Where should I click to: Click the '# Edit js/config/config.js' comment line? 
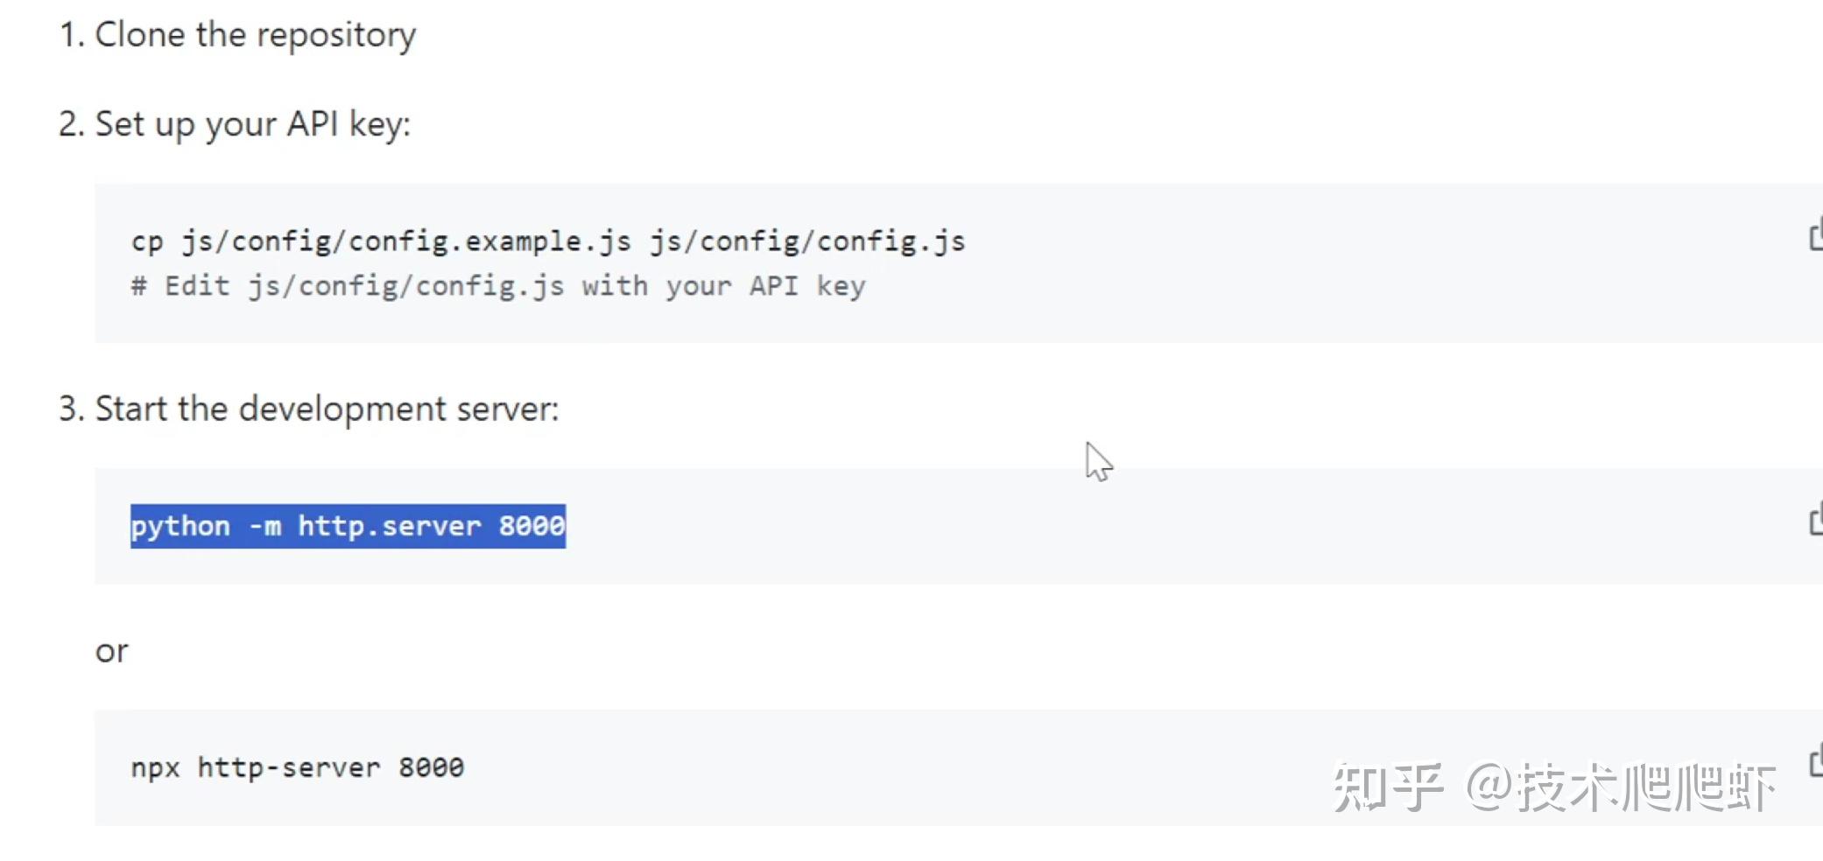coord(497,286)
